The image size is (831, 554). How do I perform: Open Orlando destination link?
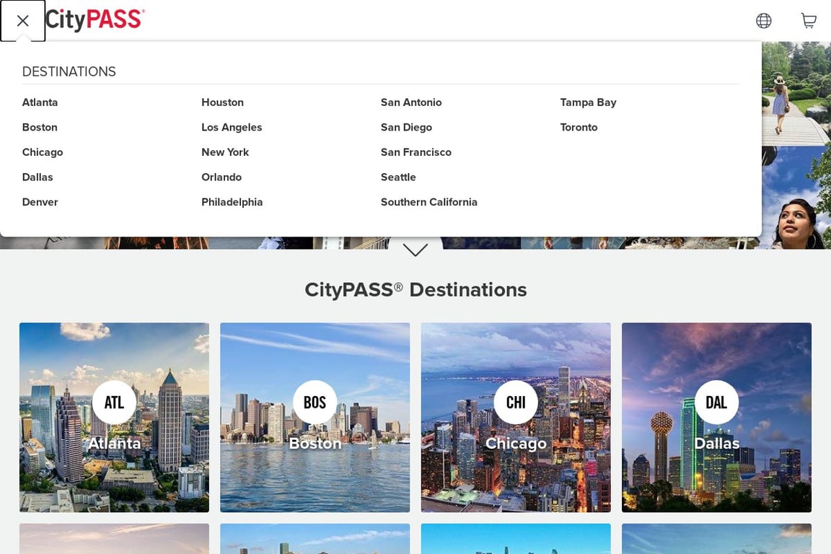point(221,177)
